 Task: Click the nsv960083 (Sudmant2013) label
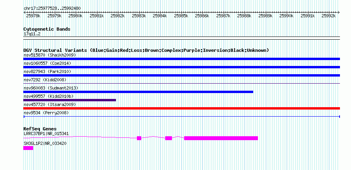51,88
